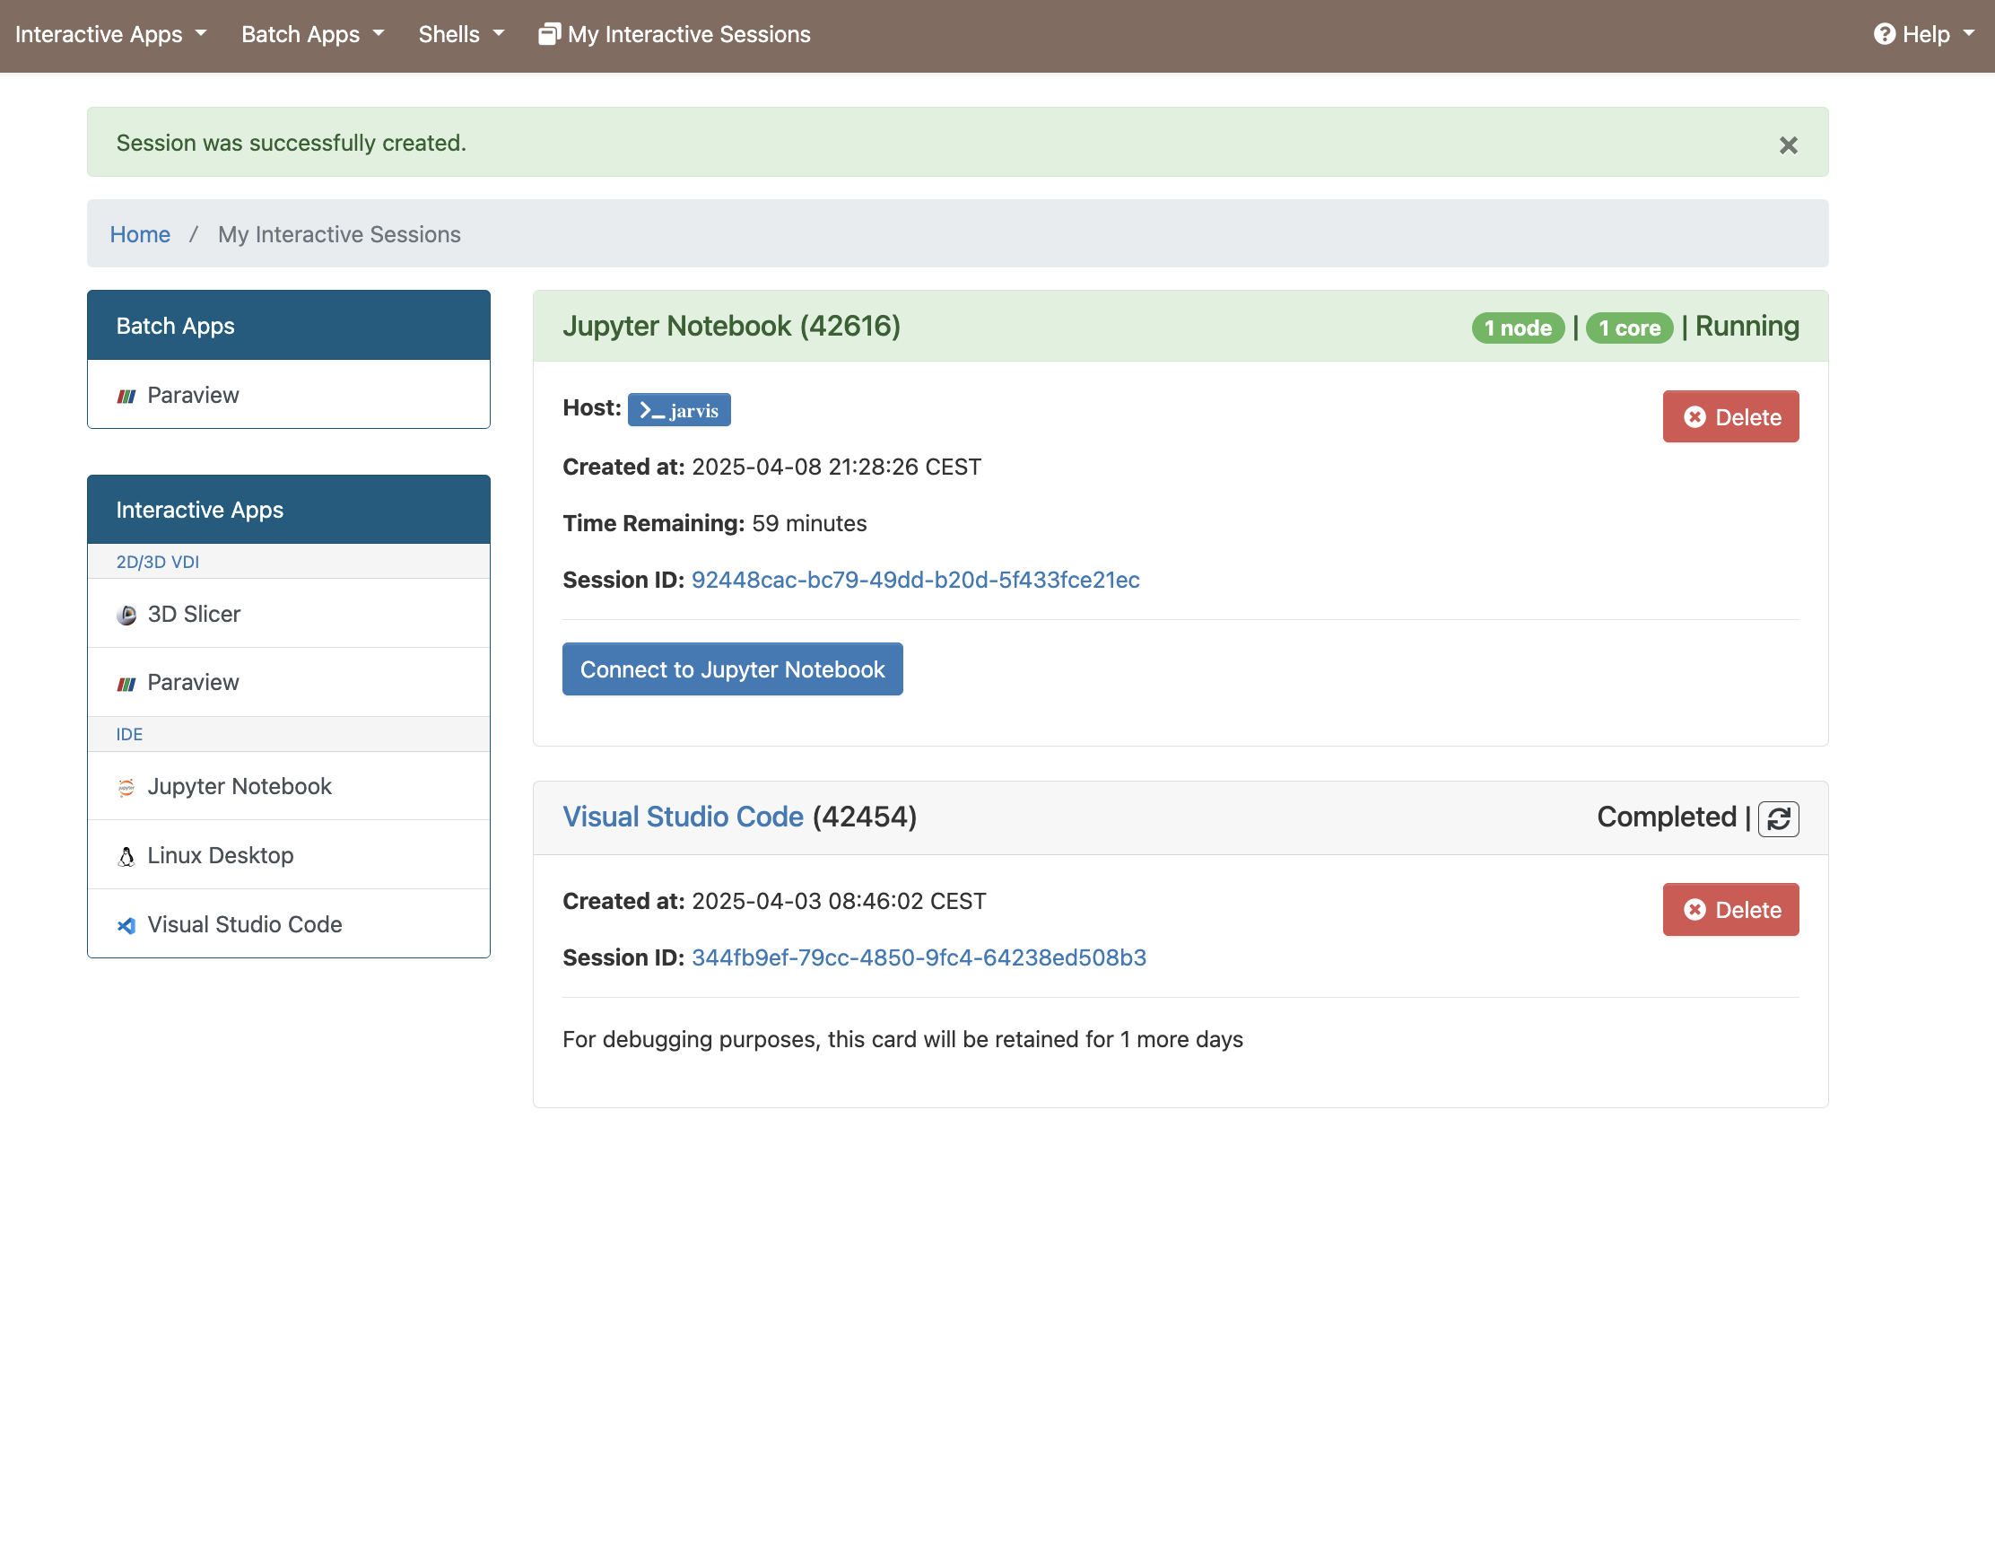Click the 3D Slicer icon in the sidebar
This screenshot has width=1995, height=1547.
(126, 615)
